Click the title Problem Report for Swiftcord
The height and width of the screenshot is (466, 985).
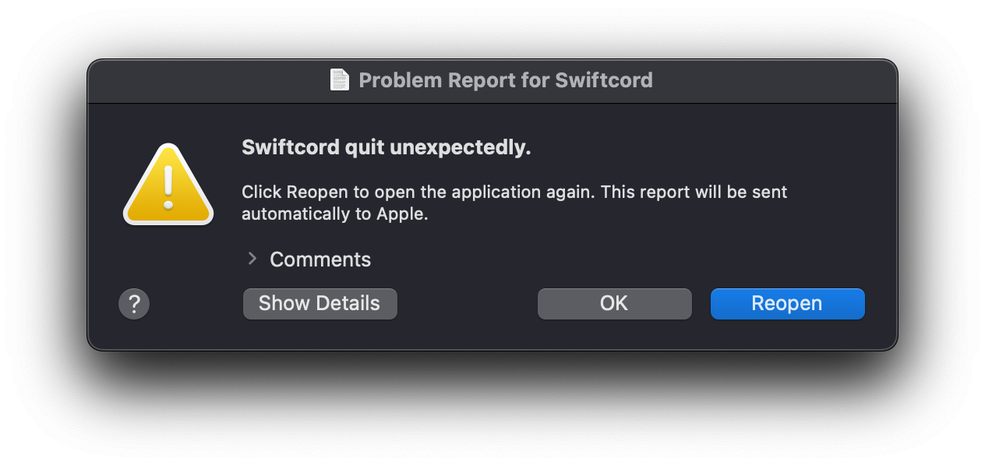click(505, 79)
